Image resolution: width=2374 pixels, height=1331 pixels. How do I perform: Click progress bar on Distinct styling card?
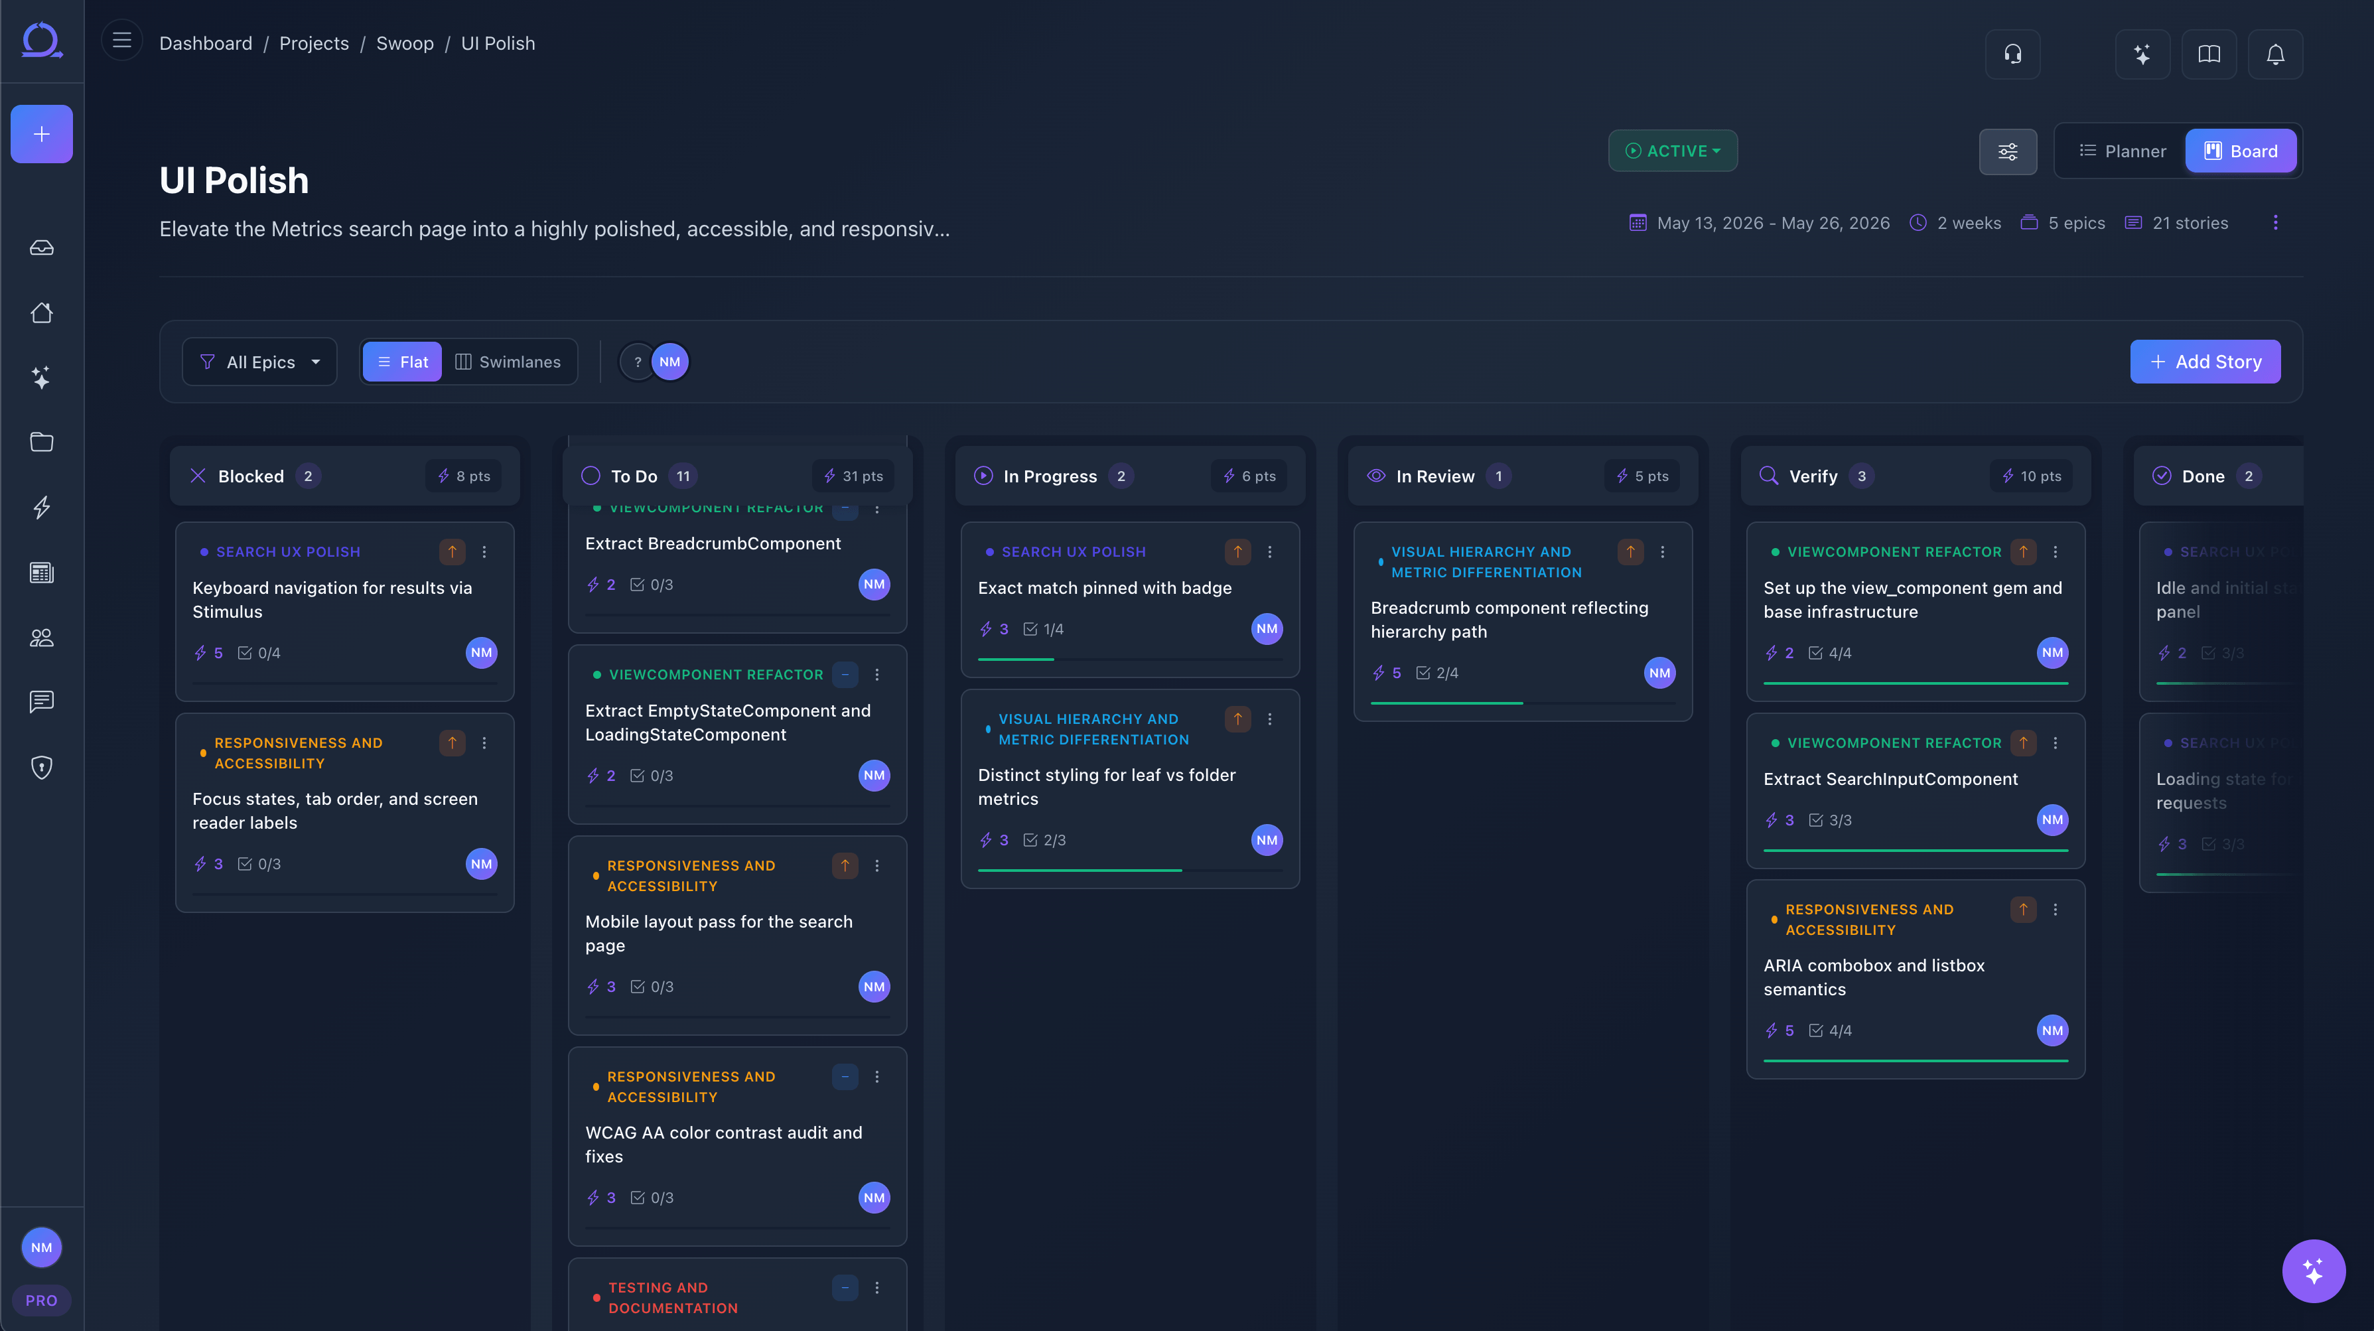1130,870
